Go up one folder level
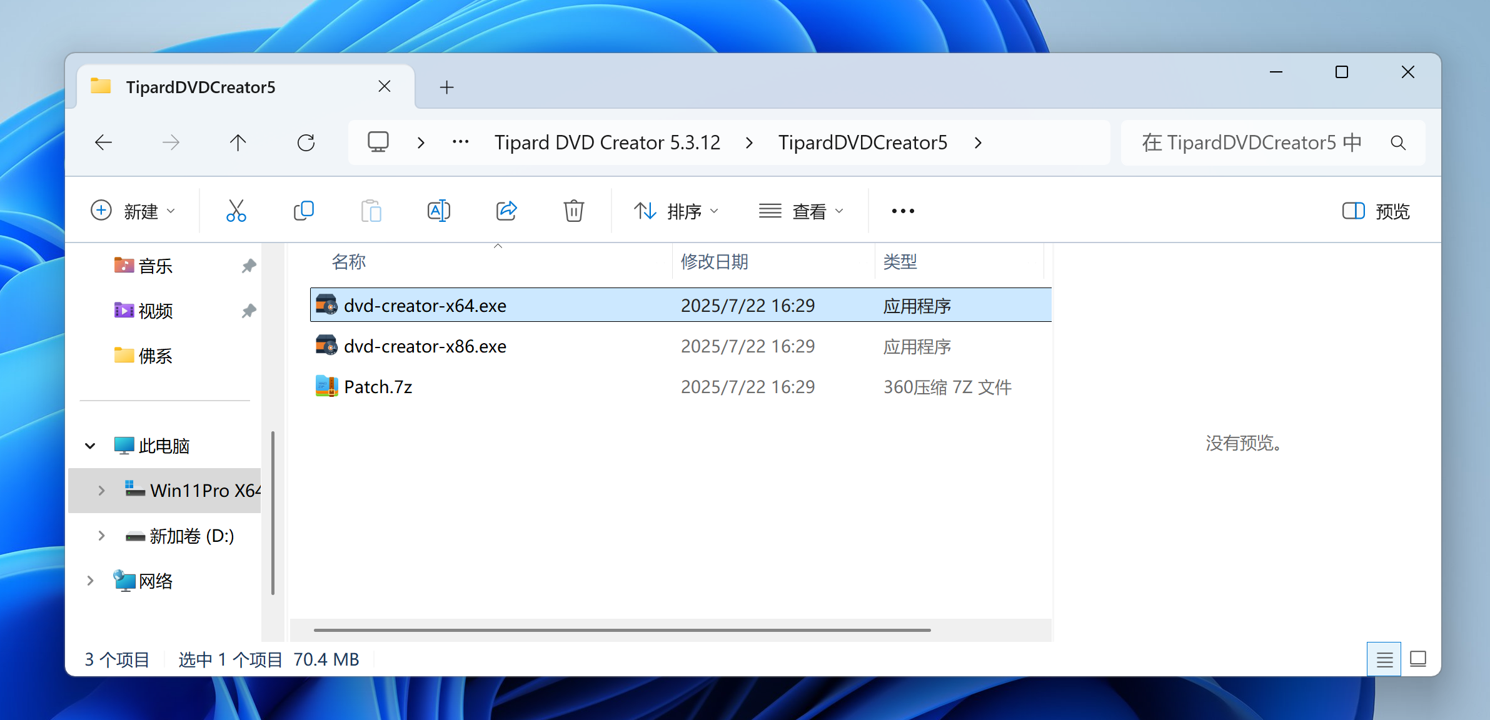This screenshot has width=1490, height=720. tap(238, 143)
